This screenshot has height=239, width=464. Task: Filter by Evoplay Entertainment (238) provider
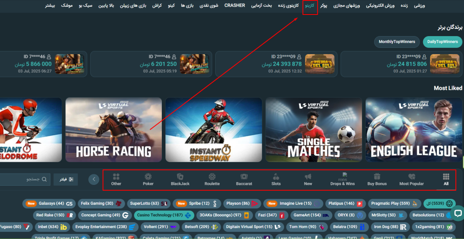coord(105,227)
